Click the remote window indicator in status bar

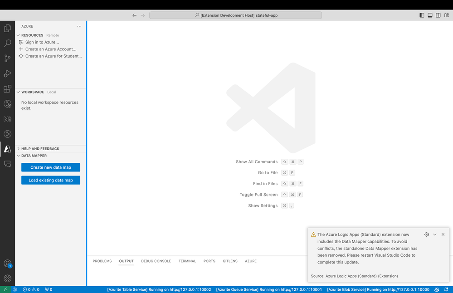5,289
